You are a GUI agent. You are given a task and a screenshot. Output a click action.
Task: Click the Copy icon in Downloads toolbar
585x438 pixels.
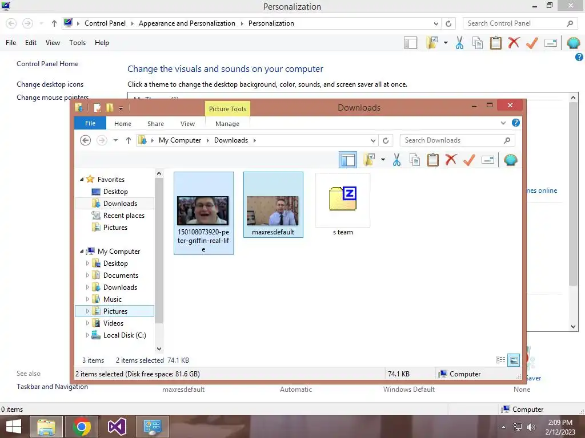tap(415, 160)
